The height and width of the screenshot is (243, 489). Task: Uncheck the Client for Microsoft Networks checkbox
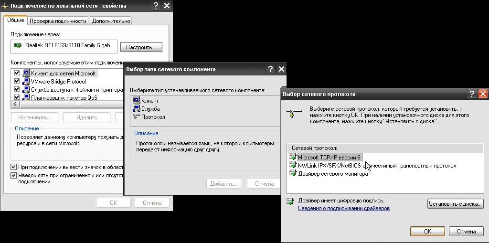[x=17, y=74]
